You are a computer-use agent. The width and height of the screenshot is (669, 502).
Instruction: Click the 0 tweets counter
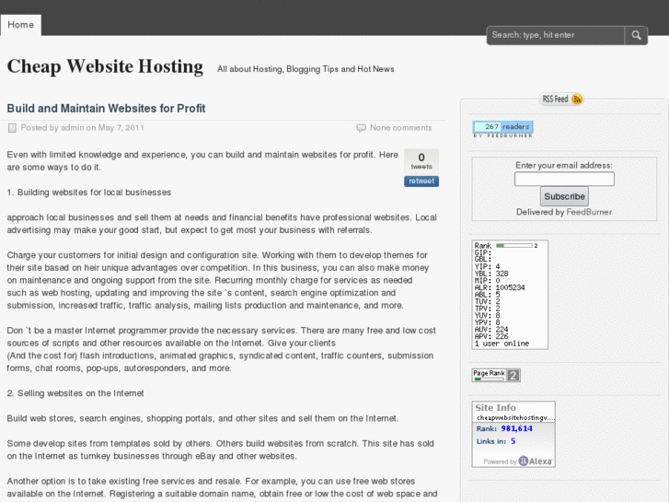pyautogui.click(x=421, y=161)
